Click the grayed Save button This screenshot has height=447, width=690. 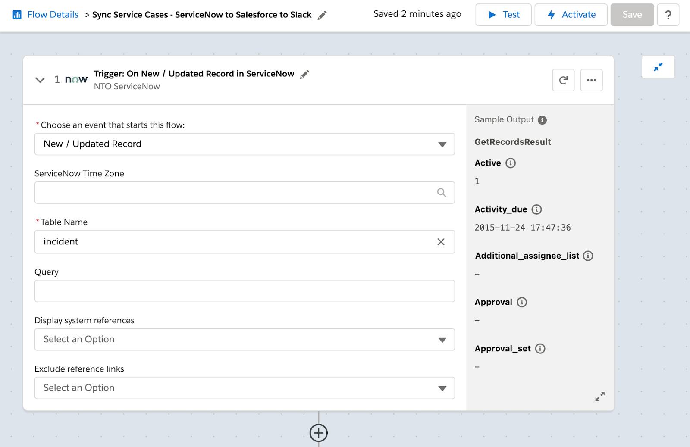632,15
